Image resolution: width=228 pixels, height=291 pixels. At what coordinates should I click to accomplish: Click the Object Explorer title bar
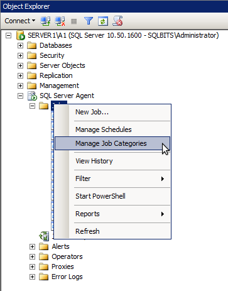(114, 6)
